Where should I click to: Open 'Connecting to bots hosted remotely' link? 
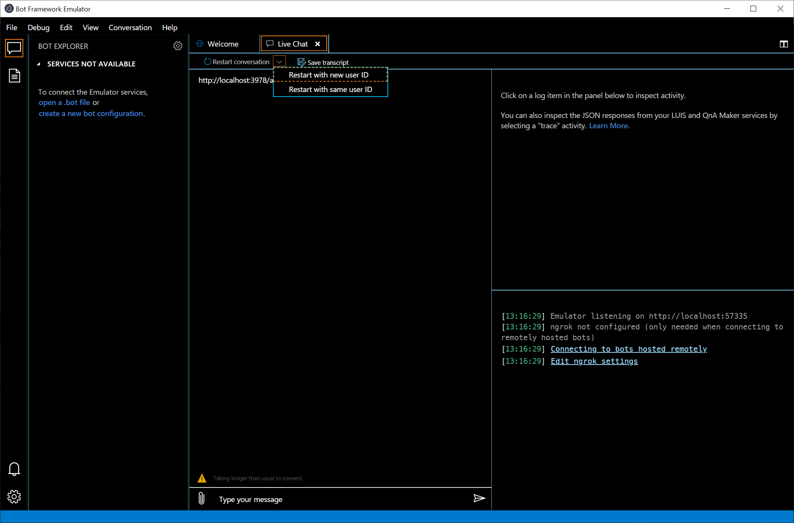pos(629,349)
